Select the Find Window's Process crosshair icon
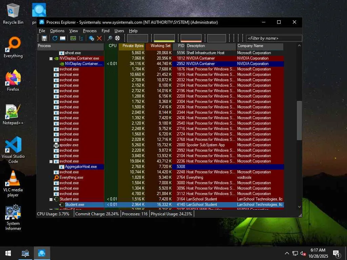 (118, 38)
